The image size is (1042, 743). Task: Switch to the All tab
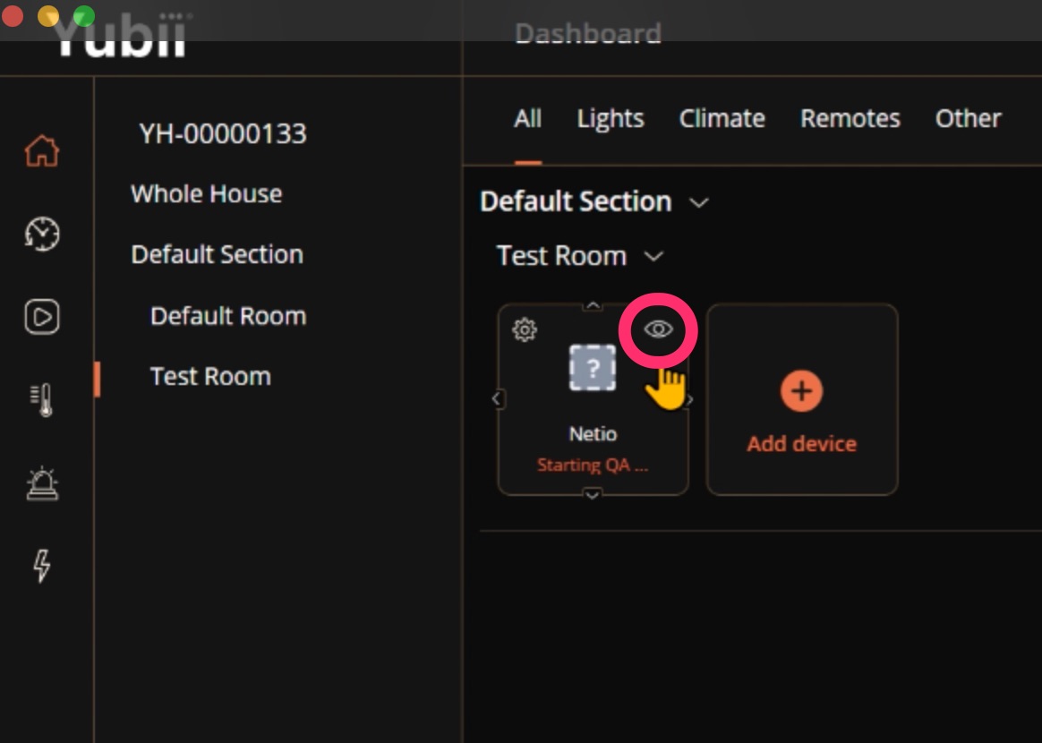pyautogui.click(x=527, y=118)
